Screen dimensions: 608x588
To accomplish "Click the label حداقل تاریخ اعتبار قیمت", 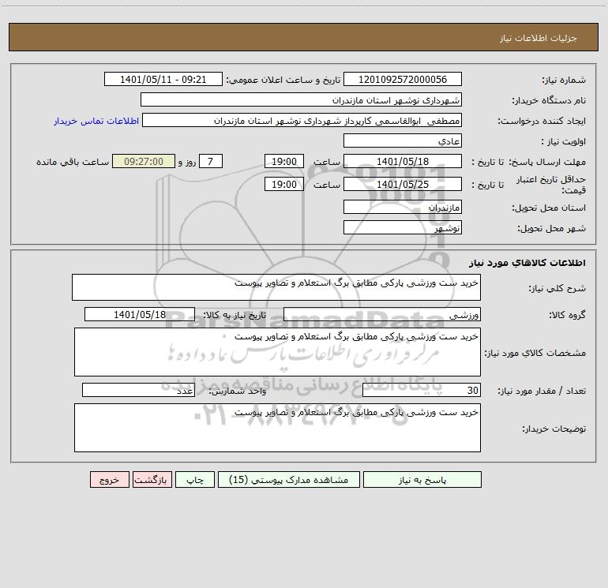I will point(551,185).
